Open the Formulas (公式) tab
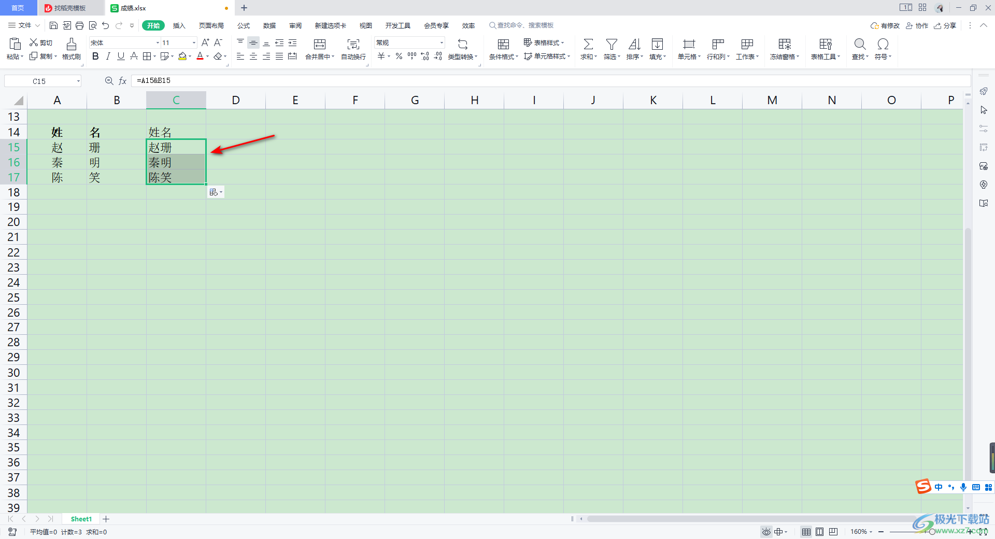The width and height of the screenshot is (995, 539). [244, 25]
